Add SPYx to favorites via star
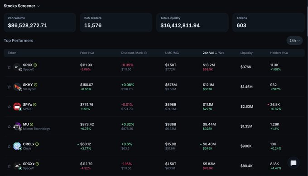 click(x=9, y=107)
